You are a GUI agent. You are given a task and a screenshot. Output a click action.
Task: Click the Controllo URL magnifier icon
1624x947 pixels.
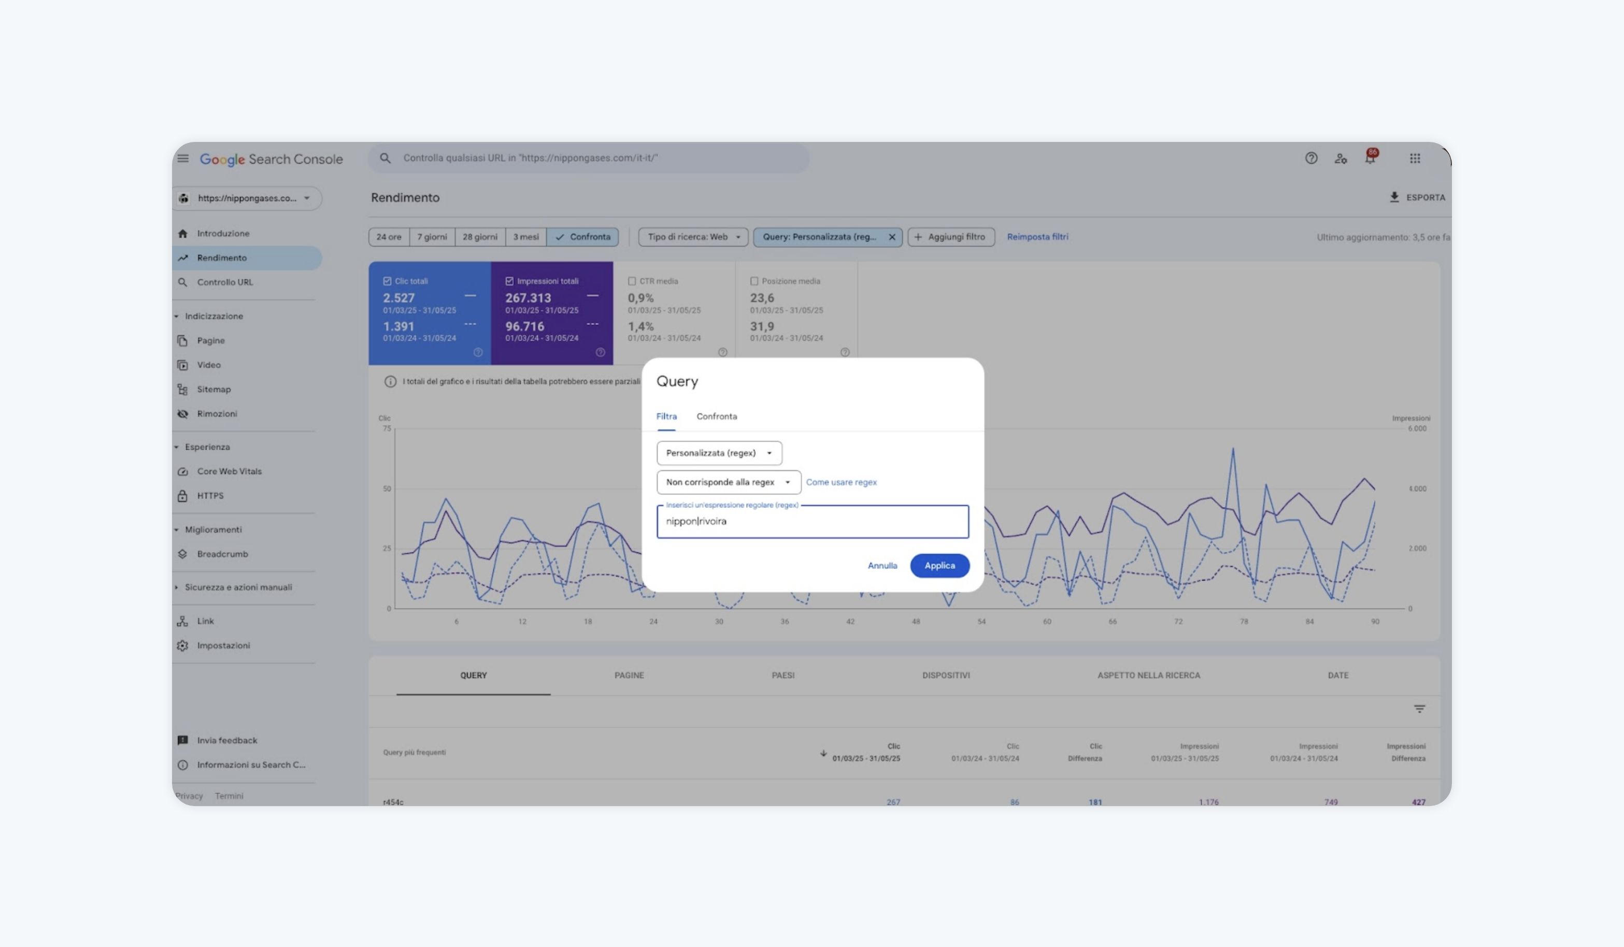[183, 282]
